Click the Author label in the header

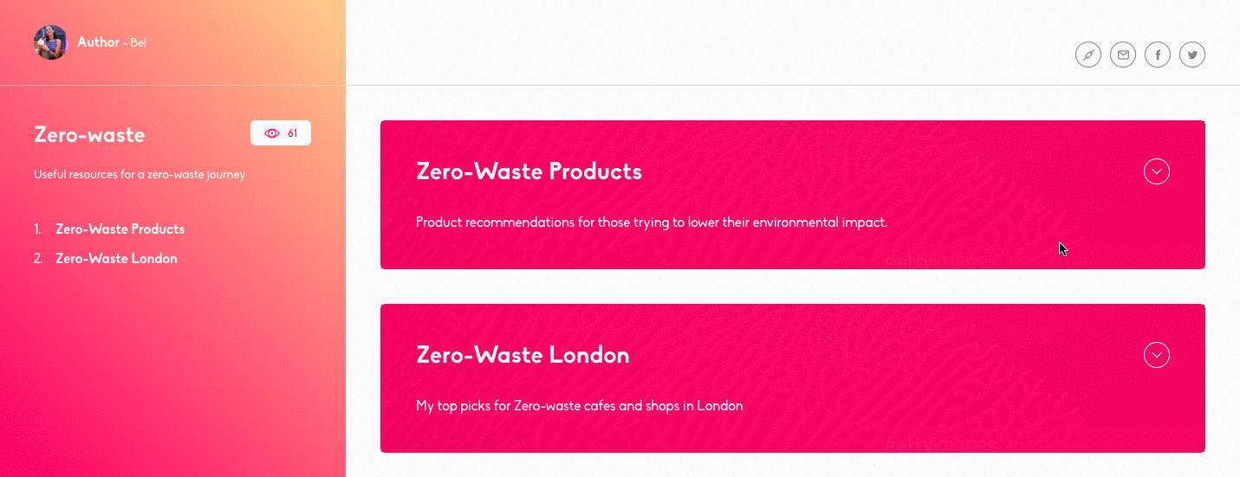(98, 42)
